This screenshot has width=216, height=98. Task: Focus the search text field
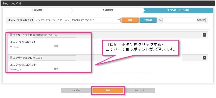179,20
